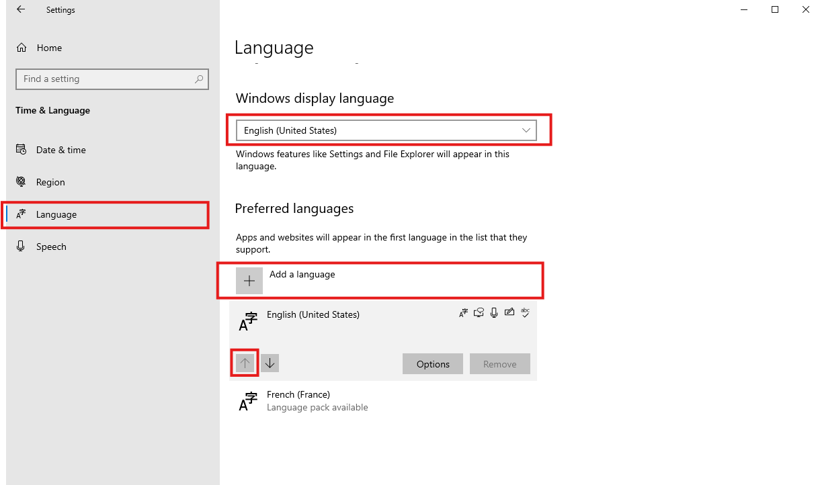Click the handwriting icon for English
The height and width of the screenshot is (485, 818).
coord(509,312)
